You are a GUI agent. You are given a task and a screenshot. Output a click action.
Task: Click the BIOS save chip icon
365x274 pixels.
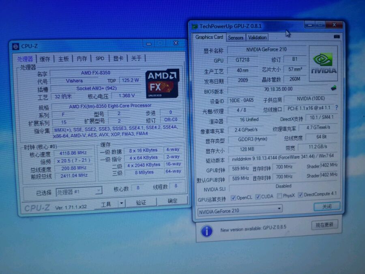(334, 88)
